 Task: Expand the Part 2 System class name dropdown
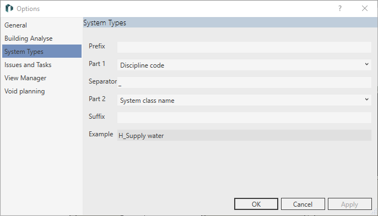tap(244, 100)
